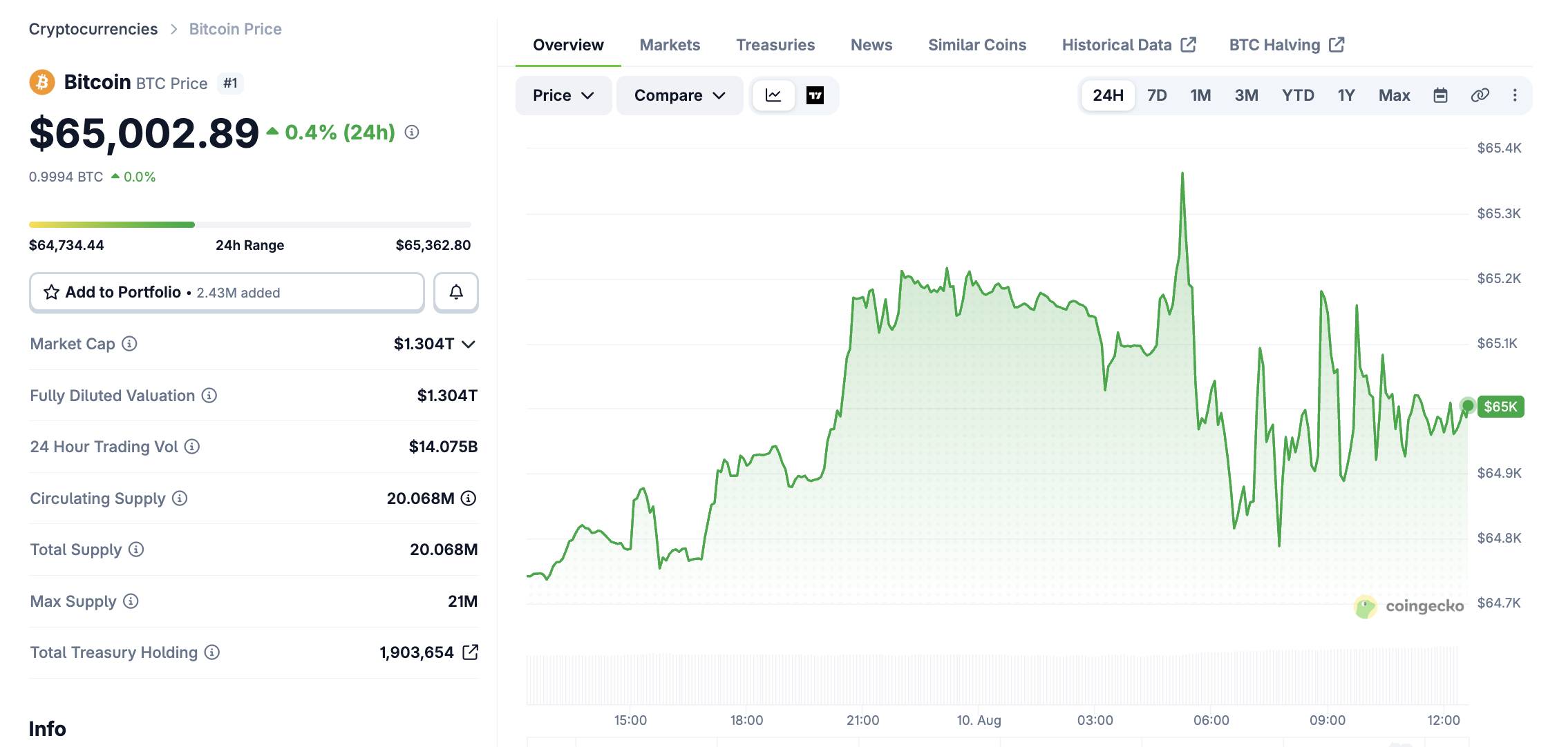The width and height of the screenshot is (1548, 747).
Task: Open Total Treasury Holding external link icon
Action: pos(470,652)
